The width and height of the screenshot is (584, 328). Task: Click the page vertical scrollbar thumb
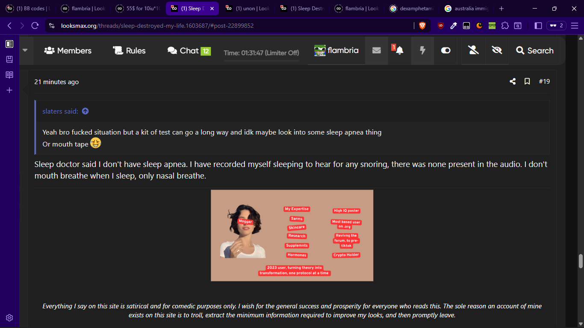(x=581, y=261)
